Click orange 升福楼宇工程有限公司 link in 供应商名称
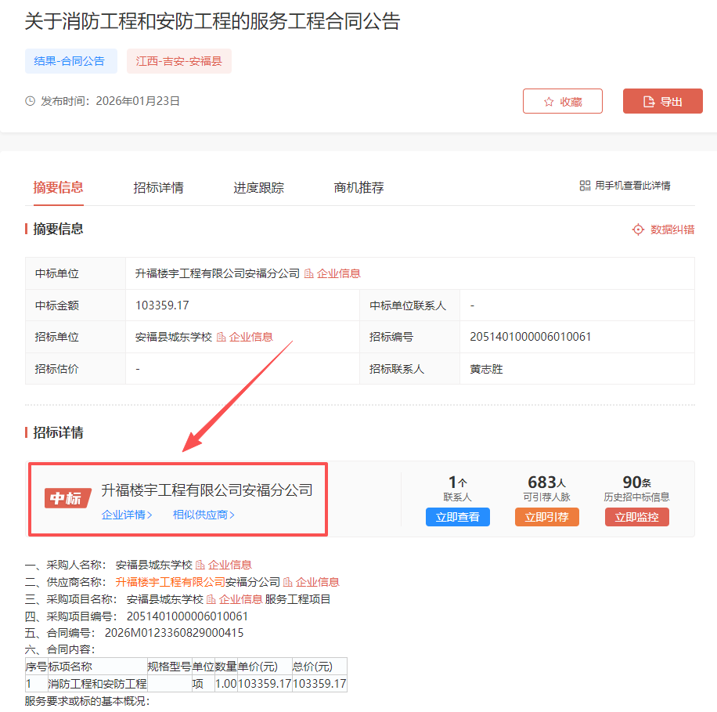This screenshot has height=712, width=717. point(170,582)
